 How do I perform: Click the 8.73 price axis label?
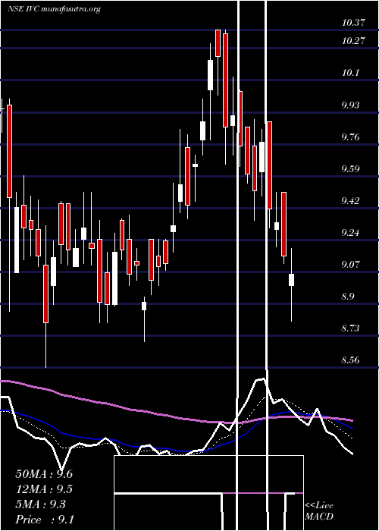tap(350, 328)
